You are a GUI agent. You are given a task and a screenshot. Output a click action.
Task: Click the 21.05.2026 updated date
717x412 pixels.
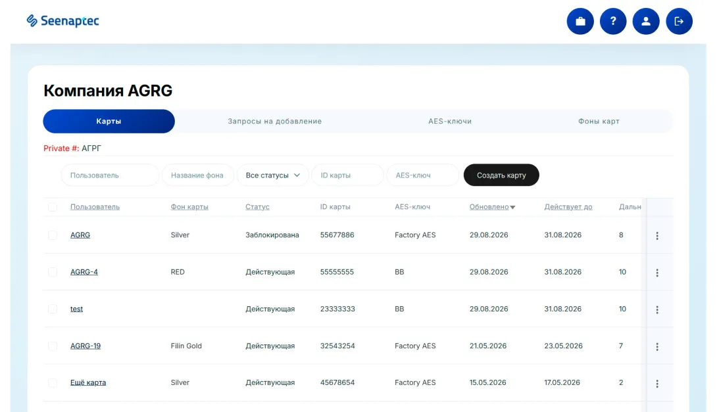tap(488, 346)
